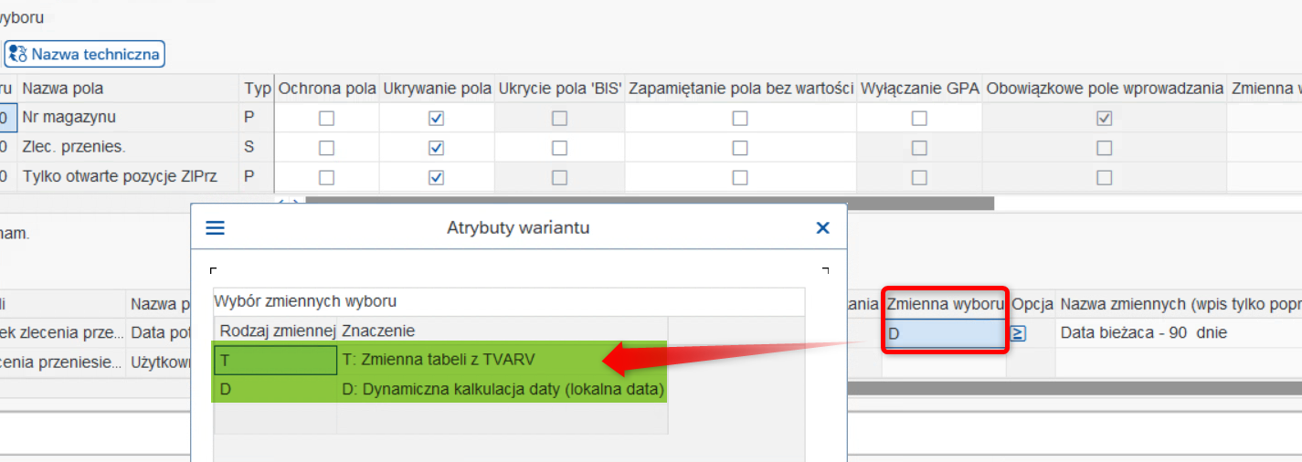This screenshot has height=462, width=1302.
Task: Uncheck Ukrywanie pola for Tylko otwarte pozycje ZlPrz
Action: (x=436, y=177)
